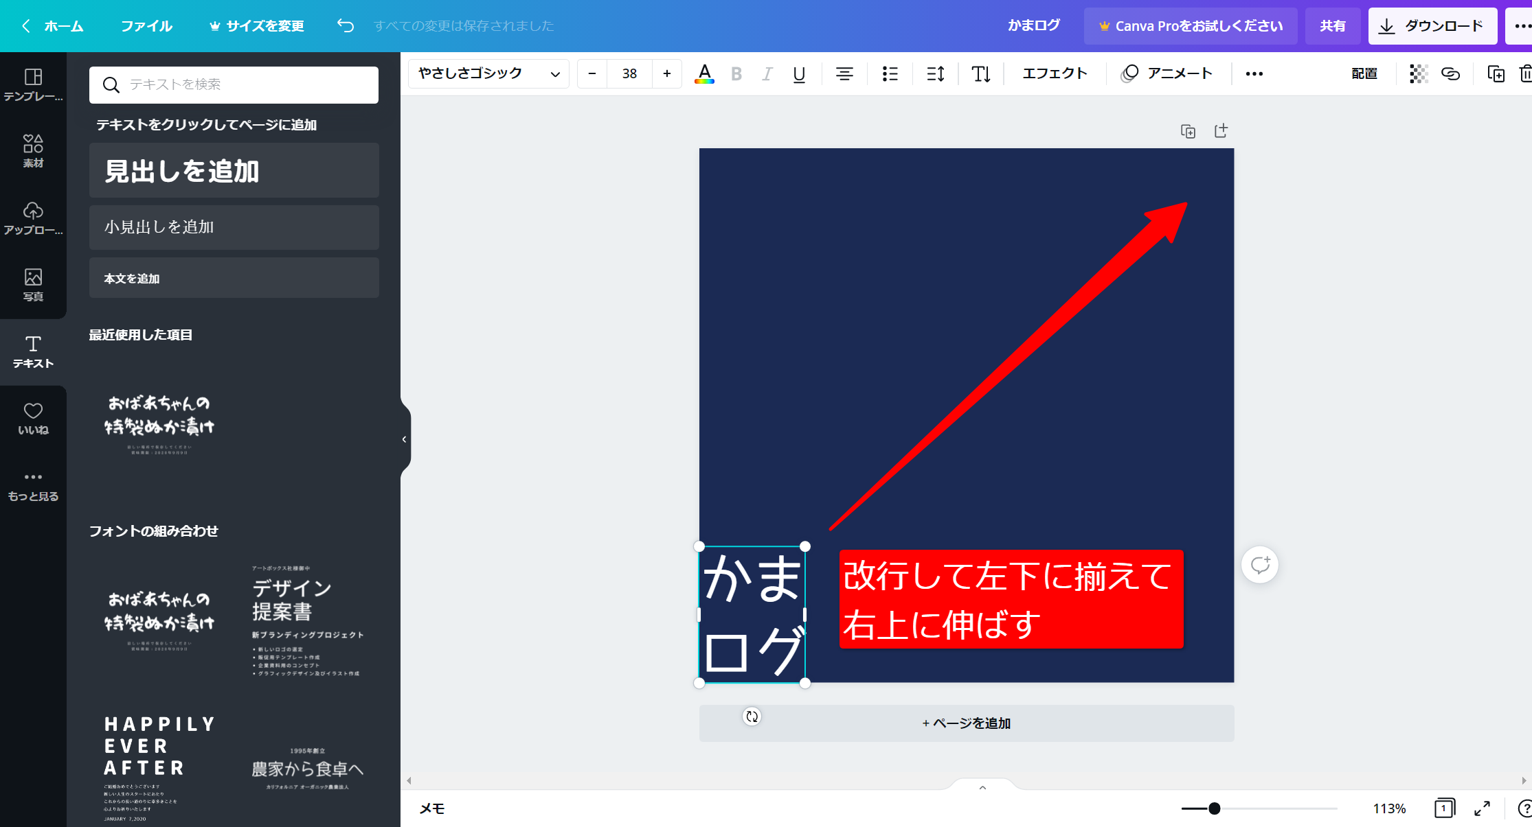The image size is (1532, 827).
Task: Select recently used おばあちゃんの特製ぬか漬け template
Action: point(159,424)
